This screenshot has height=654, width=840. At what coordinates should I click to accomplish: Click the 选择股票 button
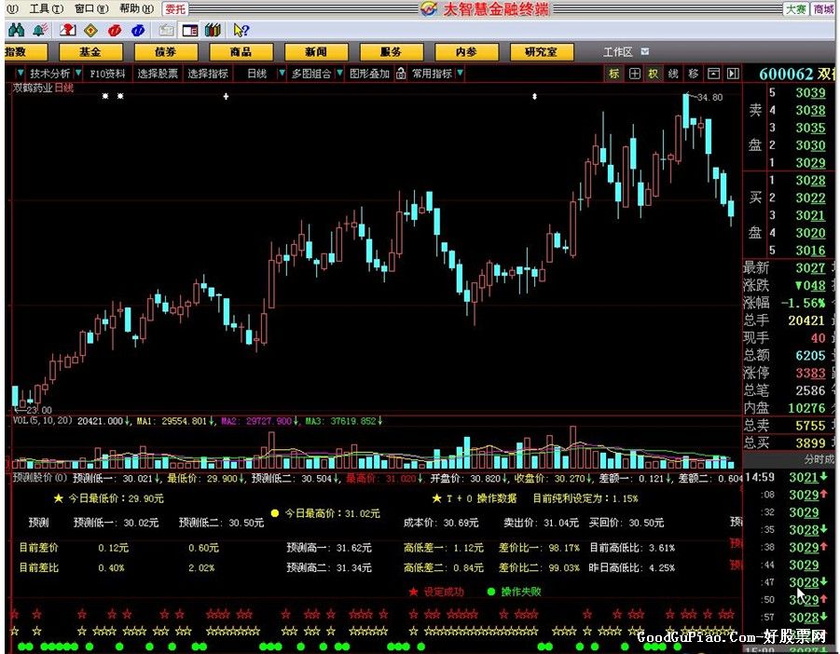click(158, 74)
